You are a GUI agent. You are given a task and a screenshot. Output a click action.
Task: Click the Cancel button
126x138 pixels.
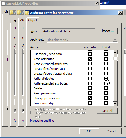pyautogui.click(x=111, y=131)
